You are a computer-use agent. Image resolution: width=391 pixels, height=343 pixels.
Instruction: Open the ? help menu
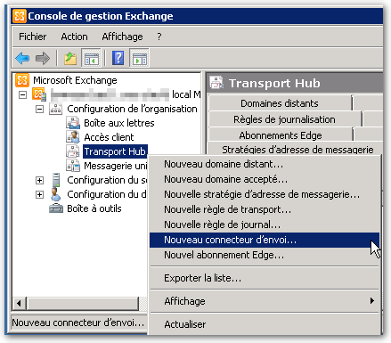[159, 37]
